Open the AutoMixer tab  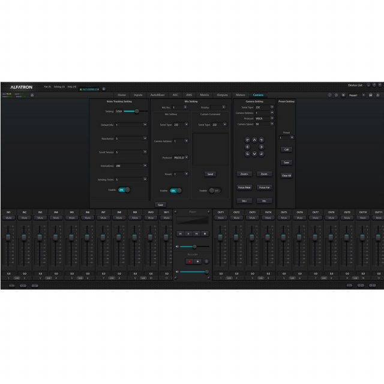click(157, 95)
